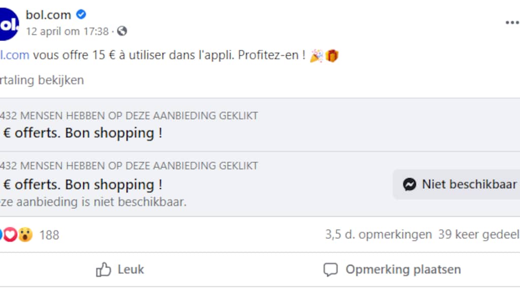Click the 12 april om 17:38 timestamp
Viewport: 520px width, 292px height.
[68, 31]
